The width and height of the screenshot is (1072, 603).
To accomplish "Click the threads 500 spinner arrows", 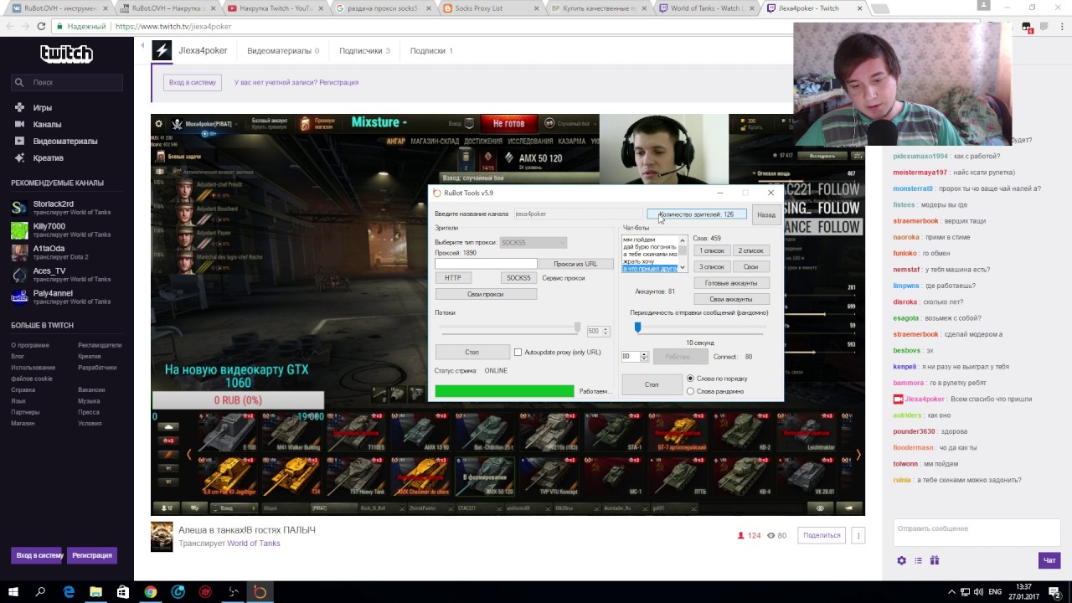I will point(606,332).
